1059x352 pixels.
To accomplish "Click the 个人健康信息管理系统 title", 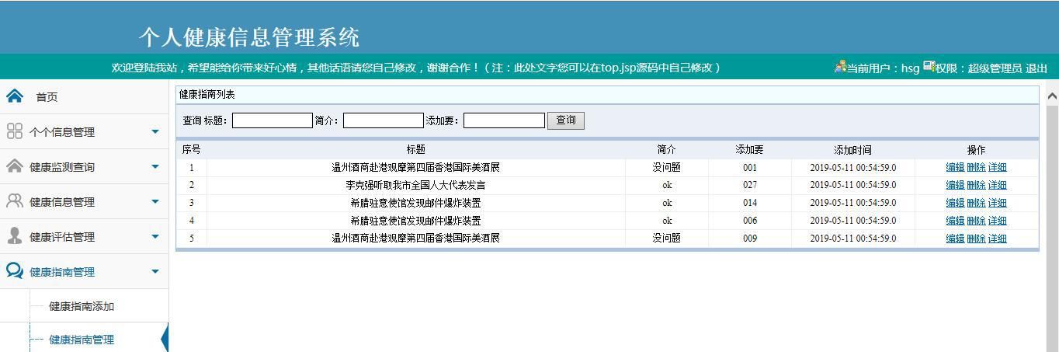I will [249, 37].
